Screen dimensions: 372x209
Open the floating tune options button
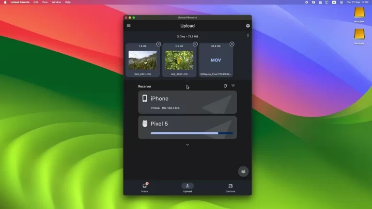243,171
